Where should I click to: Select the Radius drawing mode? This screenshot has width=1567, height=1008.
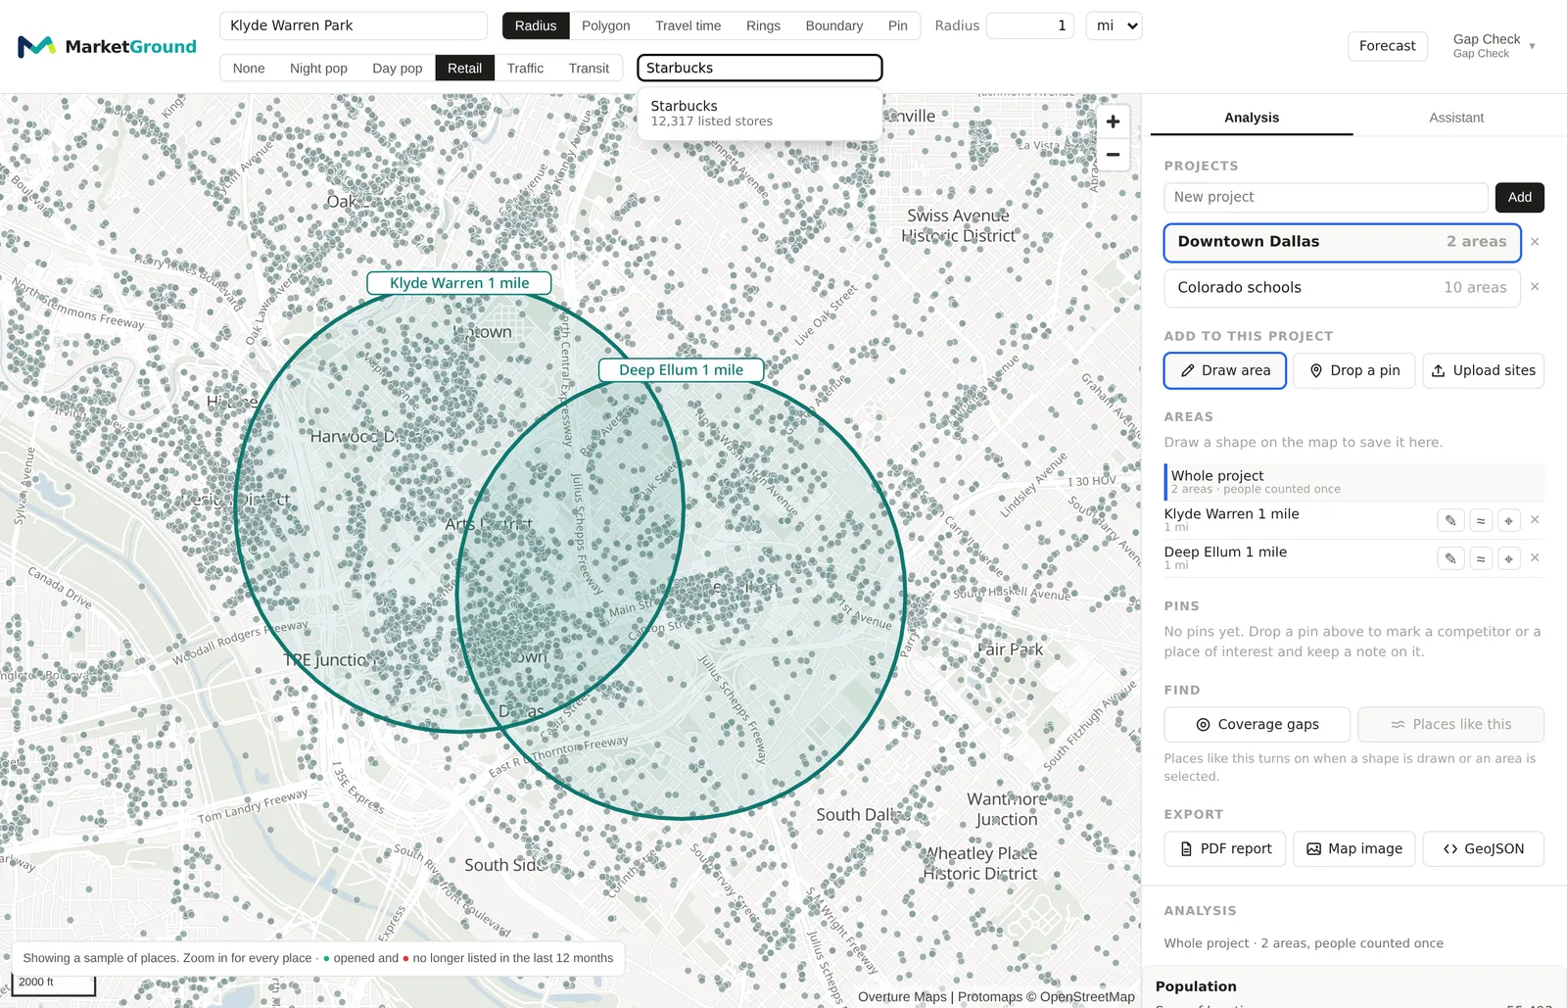[536, 25]
